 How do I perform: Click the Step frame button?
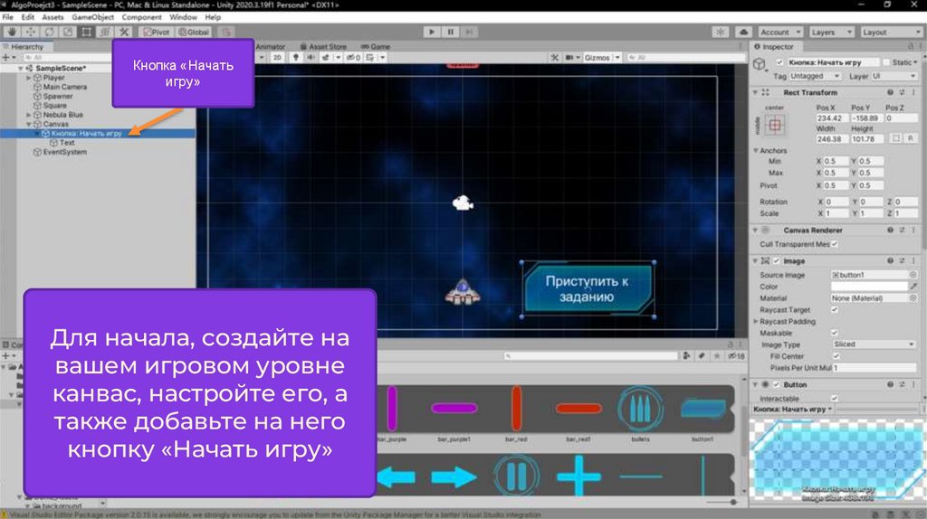coord(470,32)
